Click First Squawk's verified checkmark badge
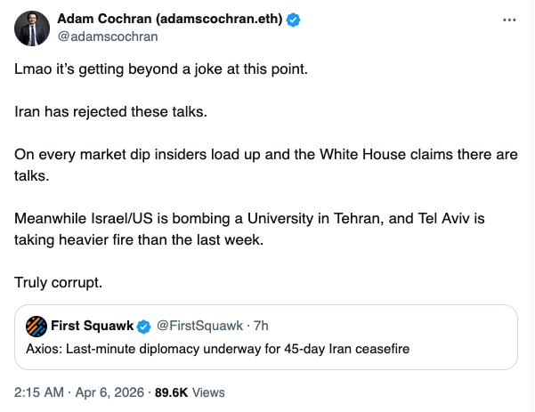 (143, 326)
